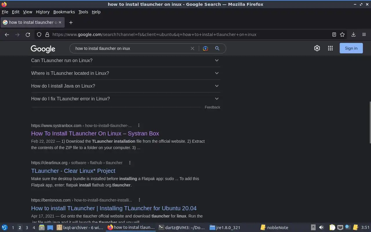Screen dimensions: 371x232
Task: Open options for the Clear Linux result
Action: pos(130,163)
